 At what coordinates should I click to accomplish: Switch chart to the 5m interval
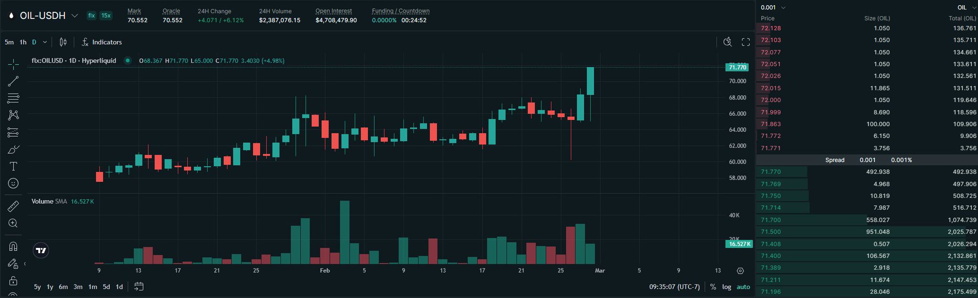pos(9,42)
